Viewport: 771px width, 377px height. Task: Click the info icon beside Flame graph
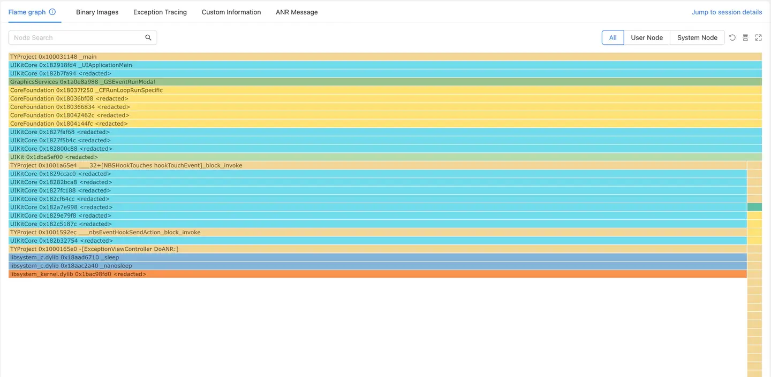click(x=52, y=12)
